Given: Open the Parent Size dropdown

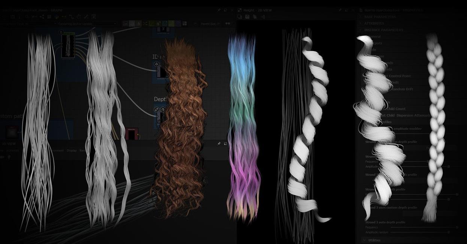Looking at the screenshot, I should [210, 24].
